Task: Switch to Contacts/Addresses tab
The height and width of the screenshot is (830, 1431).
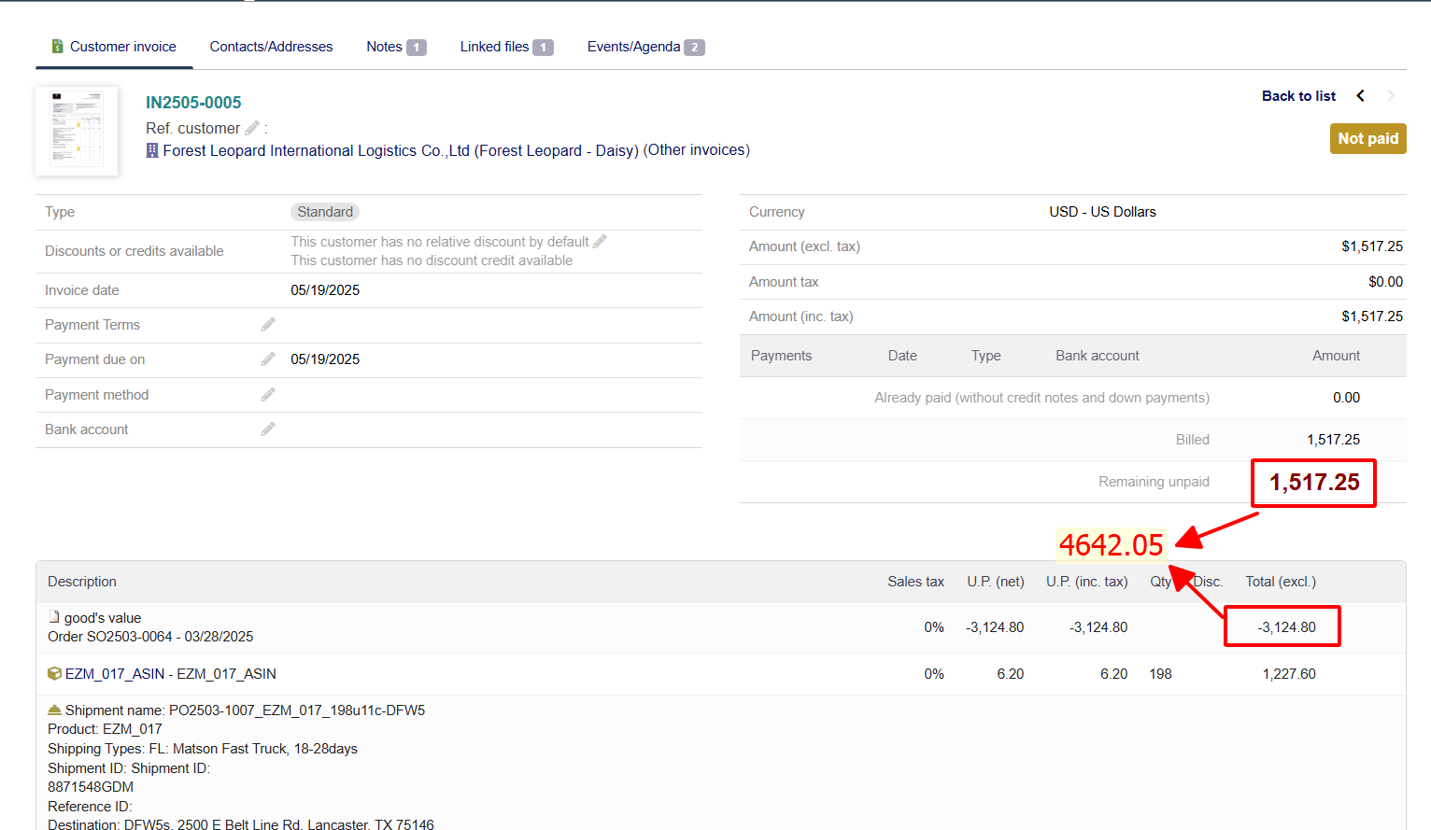Action: coord(271,47)
